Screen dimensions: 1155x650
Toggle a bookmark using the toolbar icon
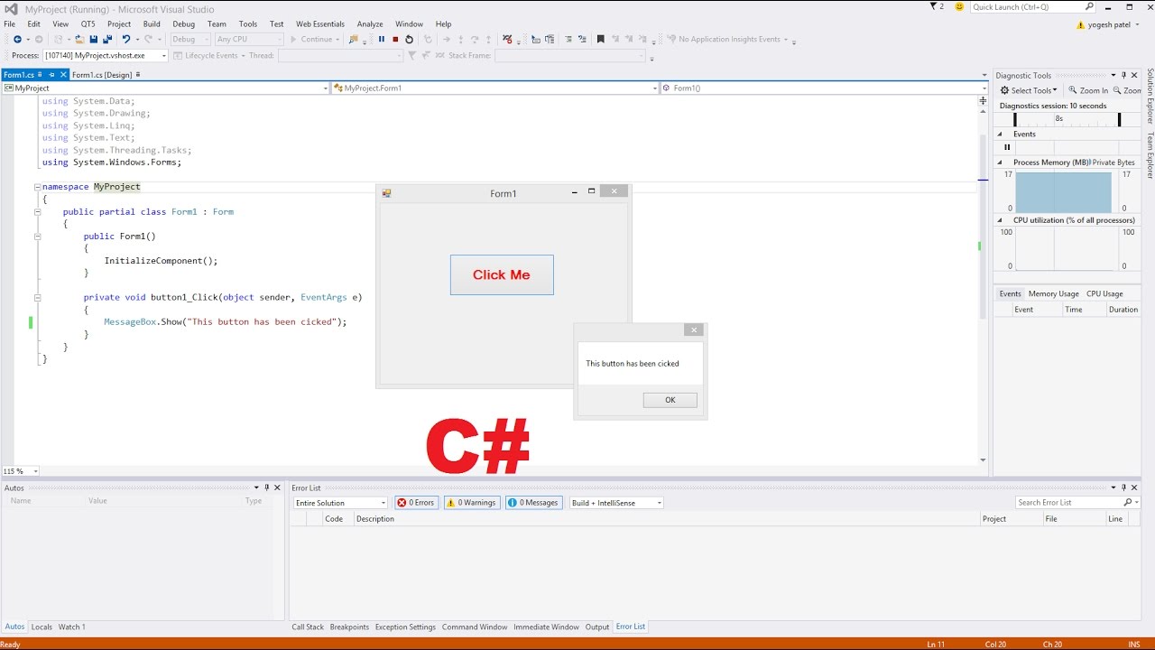coord(600,40)
